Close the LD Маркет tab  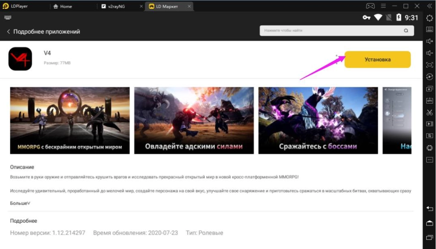pos(189,6)
